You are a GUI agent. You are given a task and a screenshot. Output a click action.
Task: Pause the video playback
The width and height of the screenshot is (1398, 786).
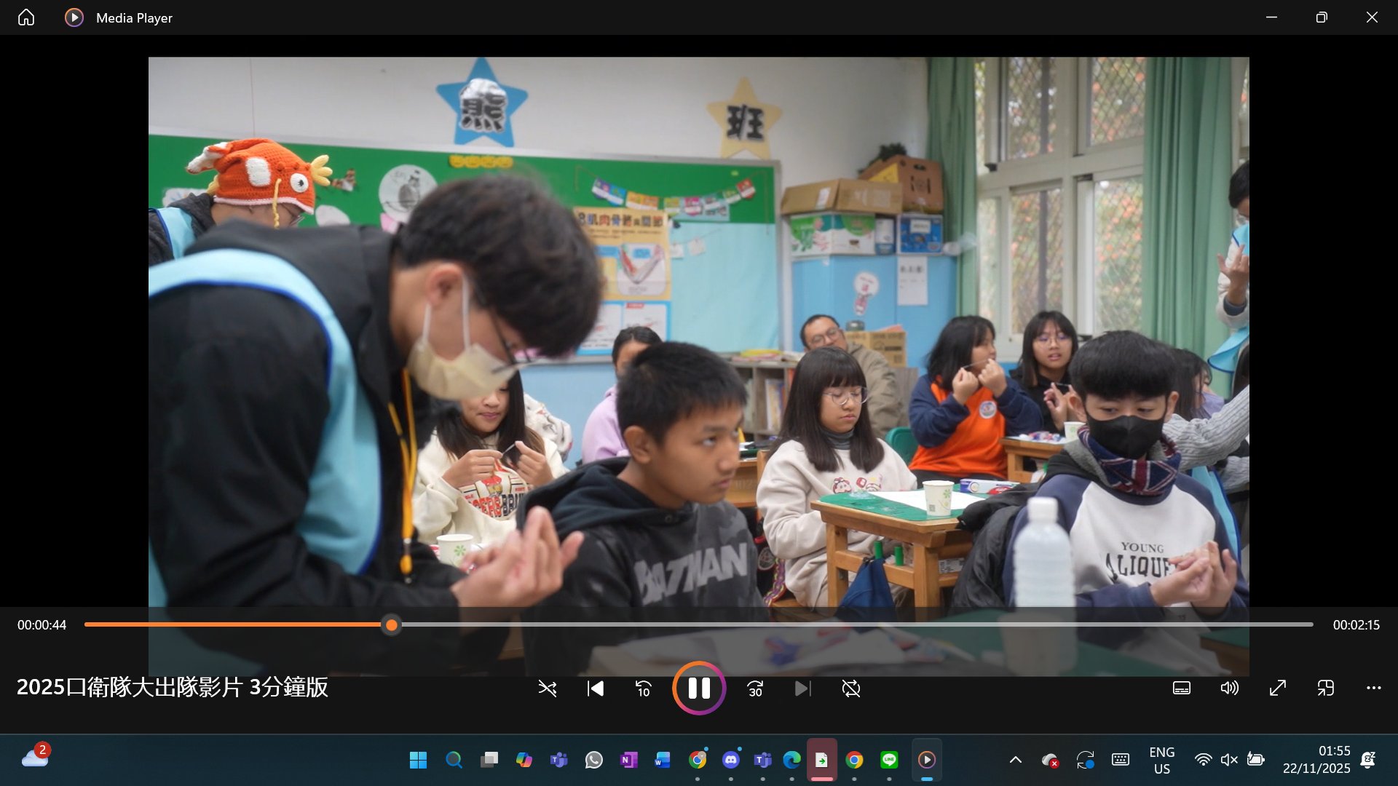pos(699,688)
